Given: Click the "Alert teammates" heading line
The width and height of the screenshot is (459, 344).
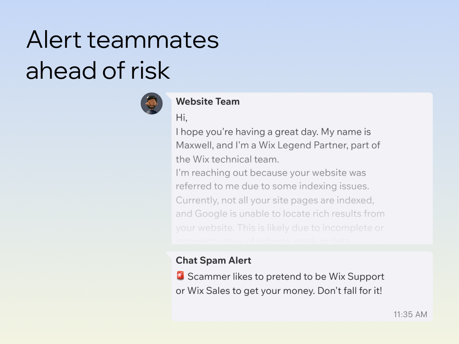Looking at the screenshot, I should click(x=122, y=39).
